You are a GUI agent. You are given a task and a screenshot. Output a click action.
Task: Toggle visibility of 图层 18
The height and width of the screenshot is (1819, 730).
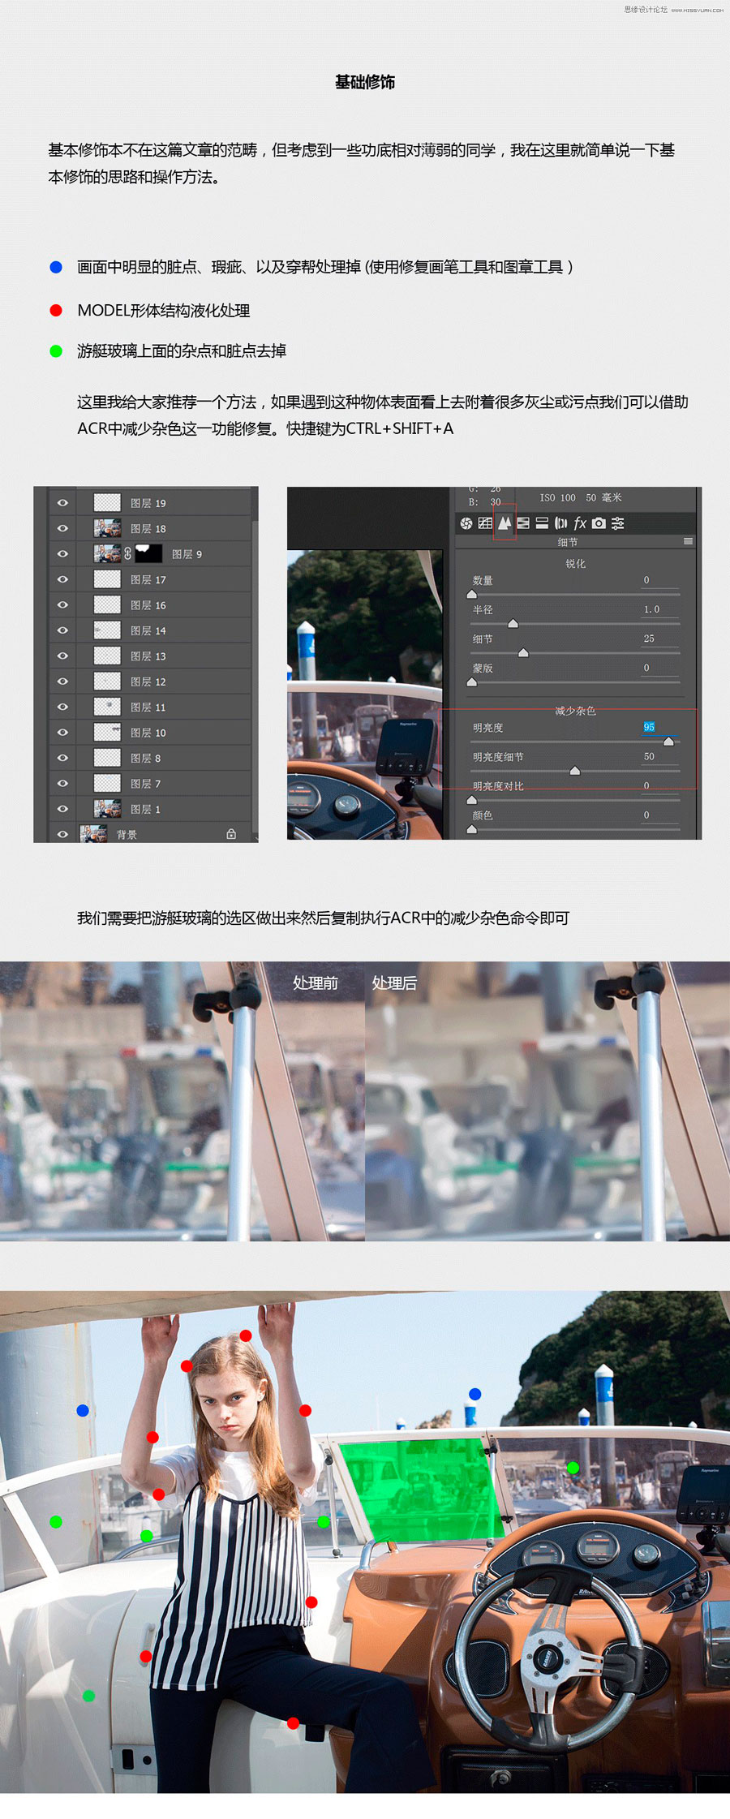[62, 528]
